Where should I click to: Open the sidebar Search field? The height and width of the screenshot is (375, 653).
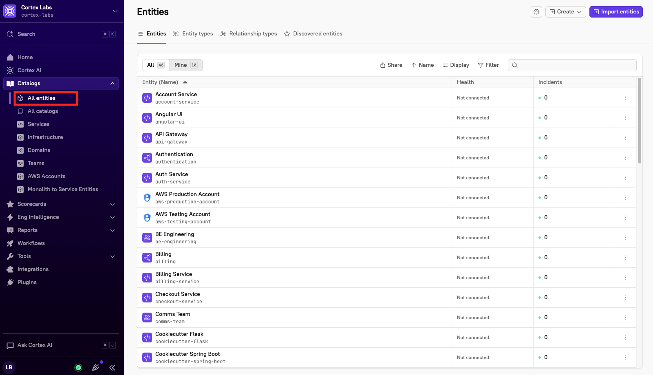coord(62,34)
